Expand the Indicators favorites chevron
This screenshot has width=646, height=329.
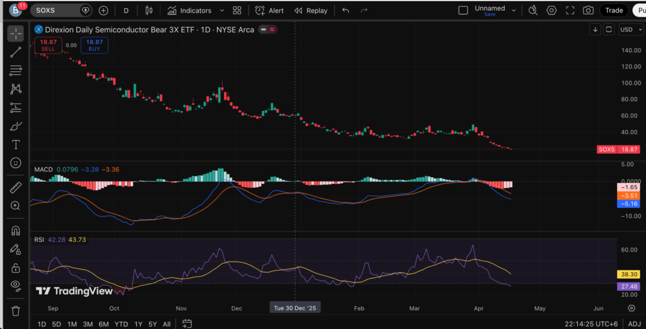click(219, 11)
